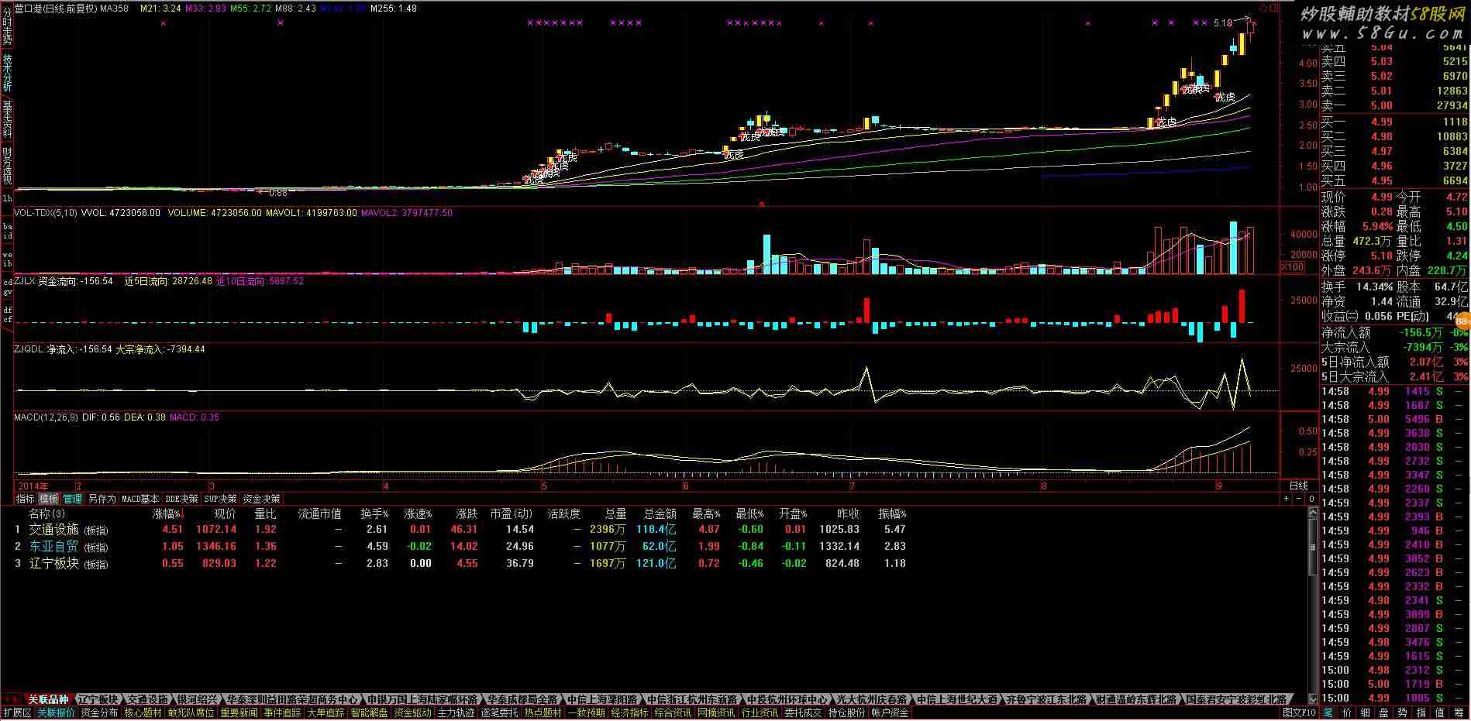Click the 管理 button
This screenshot has width=1471, height=721.
pyautogui.click(x=72, y=499)
